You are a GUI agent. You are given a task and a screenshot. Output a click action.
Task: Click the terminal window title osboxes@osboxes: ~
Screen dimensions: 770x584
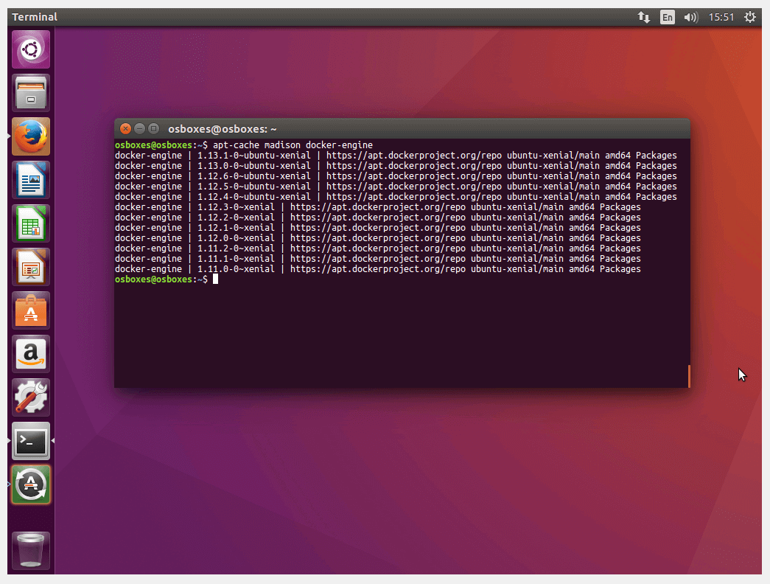click(x=223, y=129)
